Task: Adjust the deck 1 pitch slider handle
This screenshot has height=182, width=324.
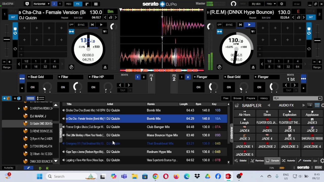Action: click(7, 39)
